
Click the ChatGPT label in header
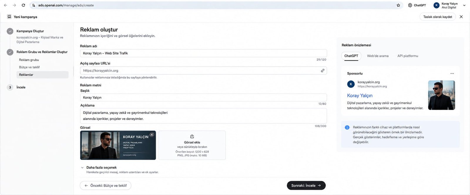[x=420, y=5]
